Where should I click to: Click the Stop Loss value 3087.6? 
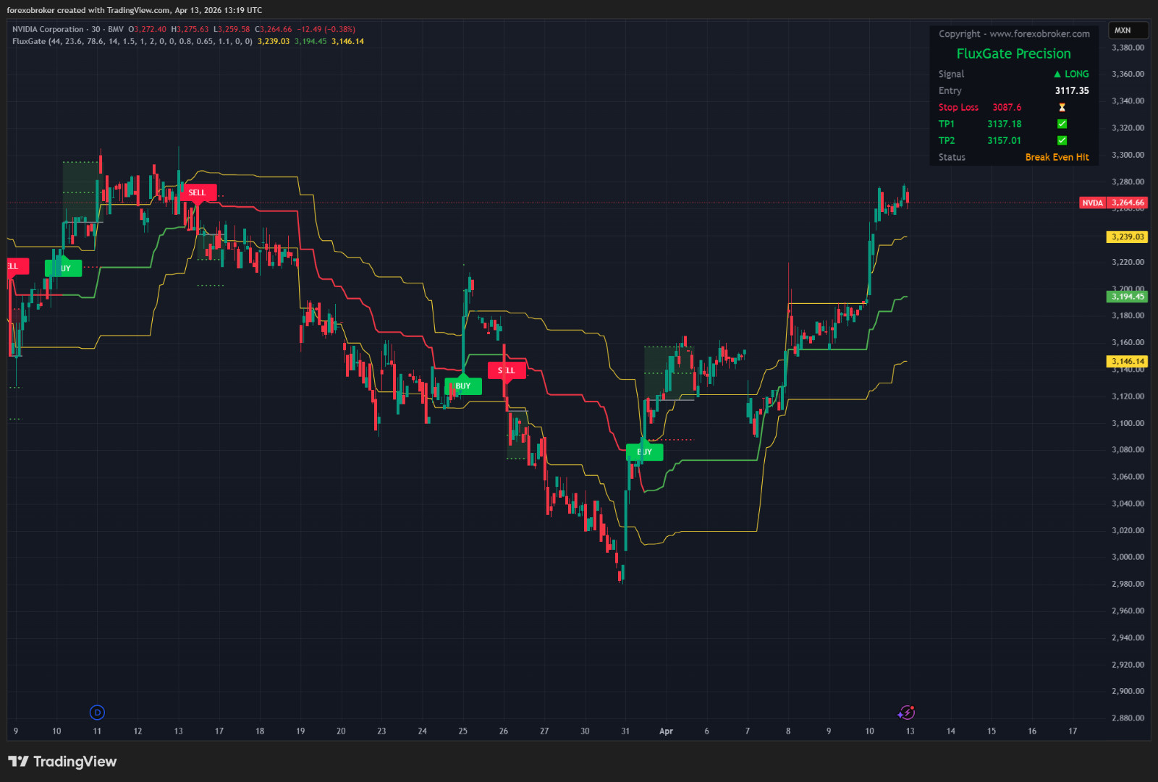click(x=1007, y=107)
